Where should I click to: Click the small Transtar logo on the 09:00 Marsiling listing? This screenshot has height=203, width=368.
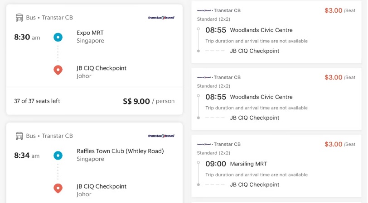pos(204,144)
